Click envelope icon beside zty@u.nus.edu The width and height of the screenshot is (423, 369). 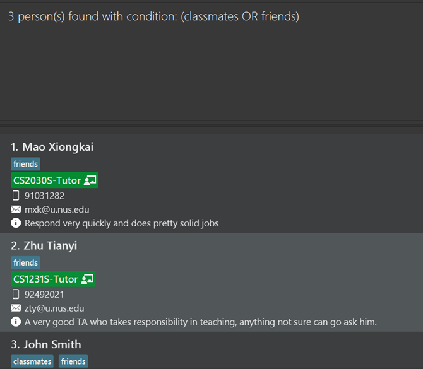(x=16, y=308)
